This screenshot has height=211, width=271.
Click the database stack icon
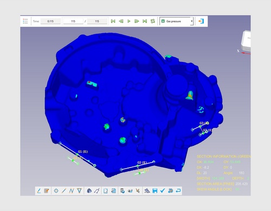122,191
